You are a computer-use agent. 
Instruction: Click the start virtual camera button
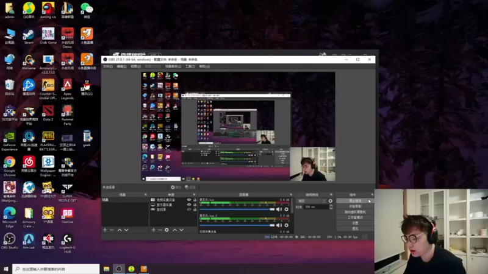[355, 212]
